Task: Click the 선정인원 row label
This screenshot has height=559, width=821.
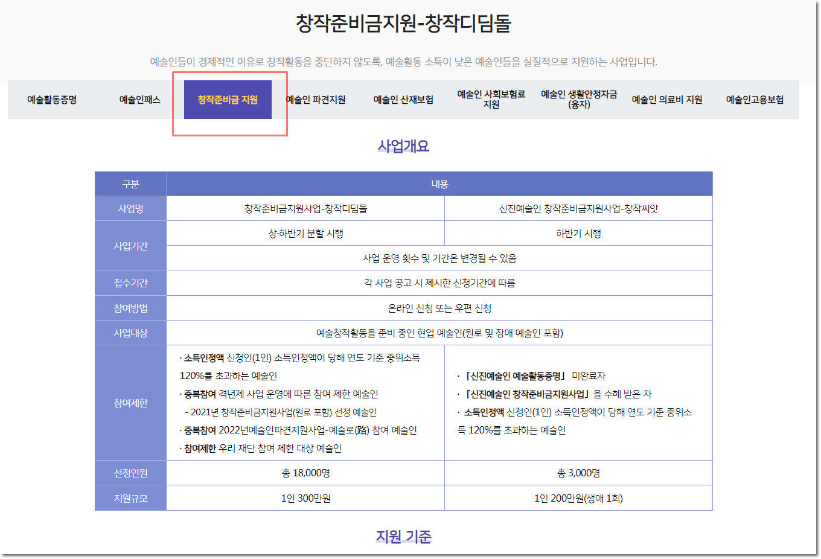Action: 130,473
